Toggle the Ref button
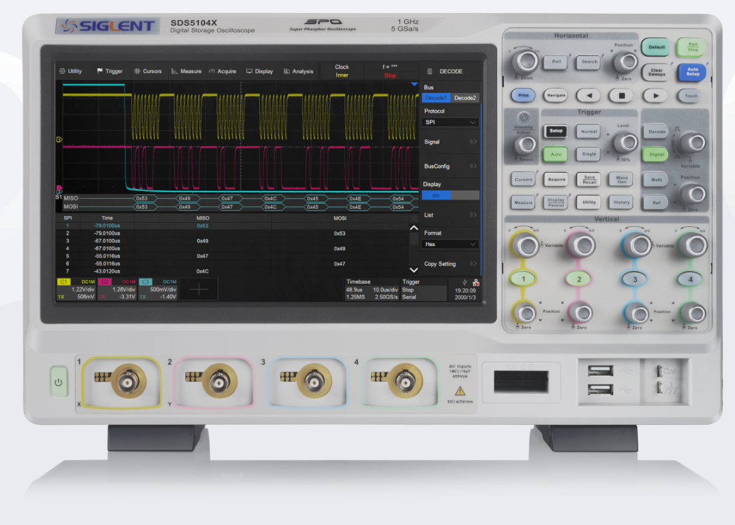735x525 pixels. (x=656, y=203)
